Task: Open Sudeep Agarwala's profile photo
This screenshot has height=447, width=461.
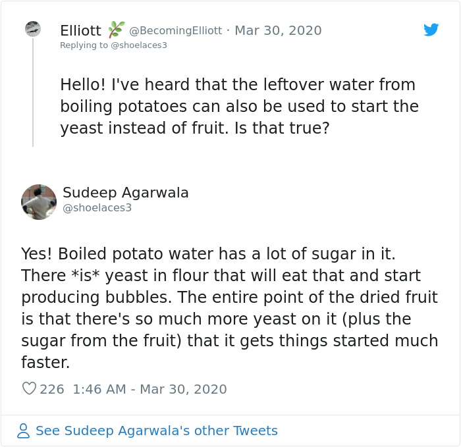Action: (x=39, y=201)
